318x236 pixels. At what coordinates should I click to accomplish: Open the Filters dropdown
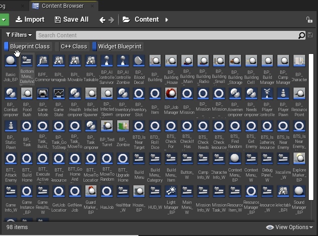pyautogui.click(x=19, y=35)
